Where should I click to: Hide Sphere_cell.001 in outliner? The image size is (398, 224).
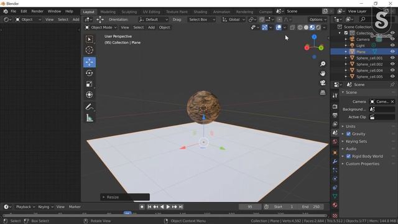click(x=392, y=58)
